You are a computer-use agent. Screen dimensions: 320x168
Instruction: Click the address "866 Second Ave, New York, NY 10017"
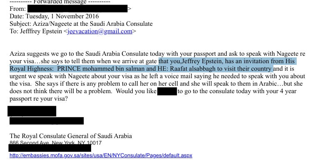(x=55, y=143)
